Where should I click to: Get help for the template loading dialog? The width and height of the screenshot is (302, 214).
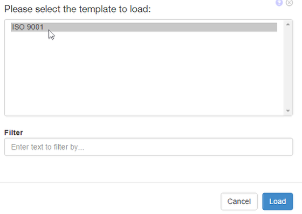(x=279, y=3)
